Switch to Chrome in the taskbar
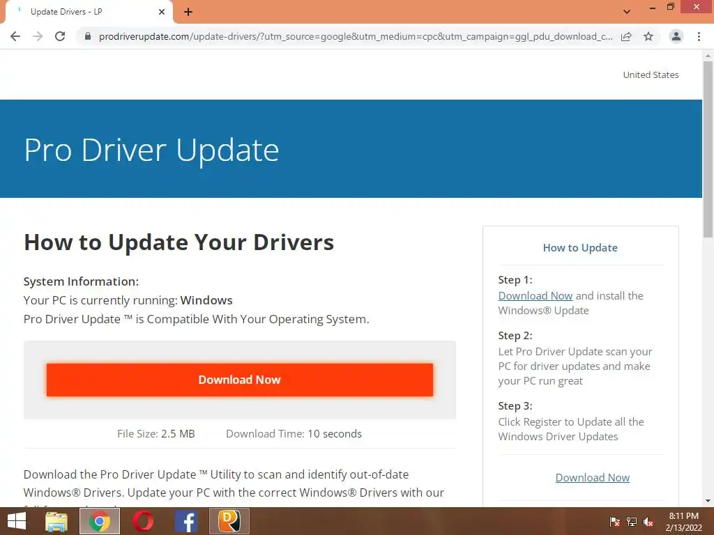 pyautogui.click(x=100, y=521)
